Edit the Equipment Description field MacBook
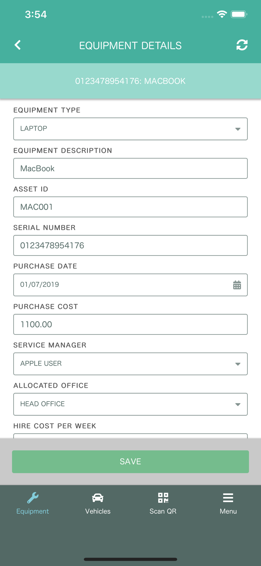261x566 pixels. [130, 168]
